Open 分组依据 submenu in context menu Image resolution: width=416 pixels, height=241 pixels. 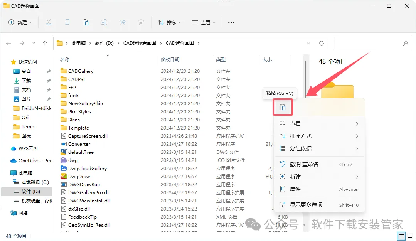pyautogui.click(x=319, y=148)
